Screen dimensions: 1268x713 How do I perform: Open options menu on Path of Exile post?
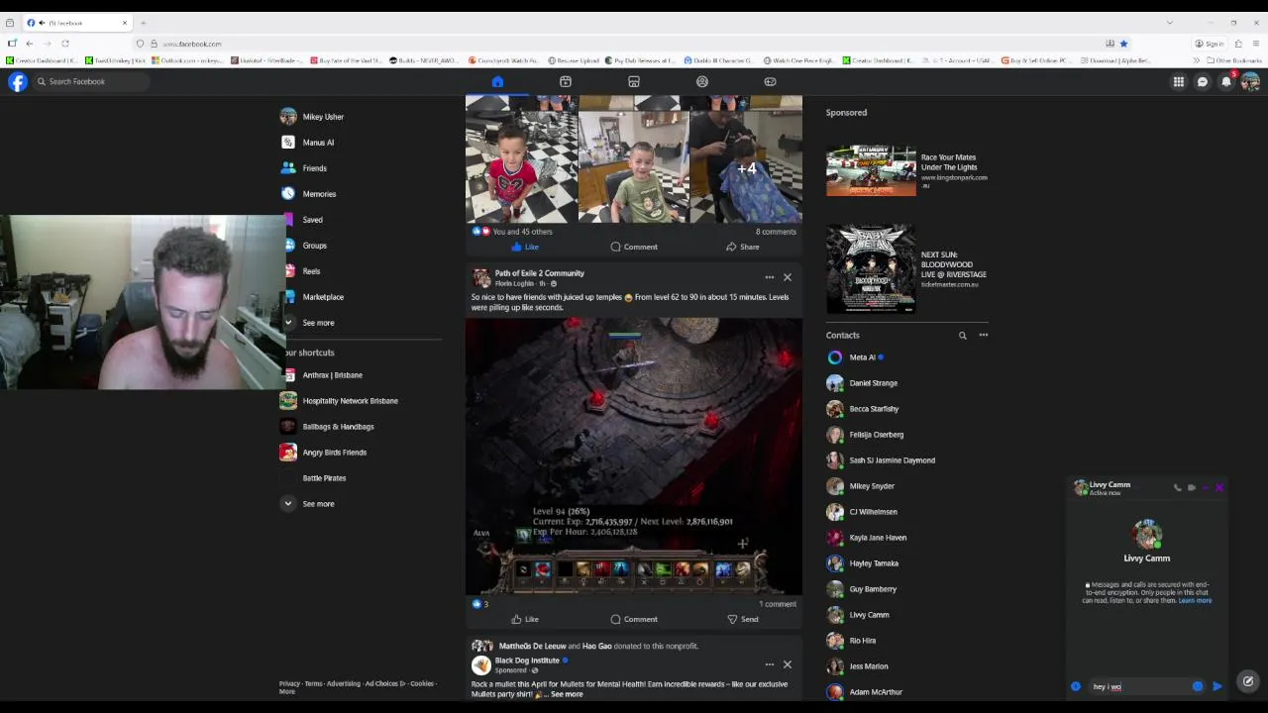(x=769, y=277)
